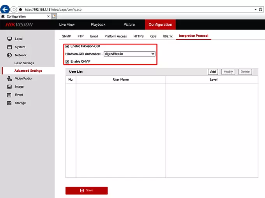The image size is (265, 198).
Task: Click the refresh icon in address bar
Action: point(260,9)
